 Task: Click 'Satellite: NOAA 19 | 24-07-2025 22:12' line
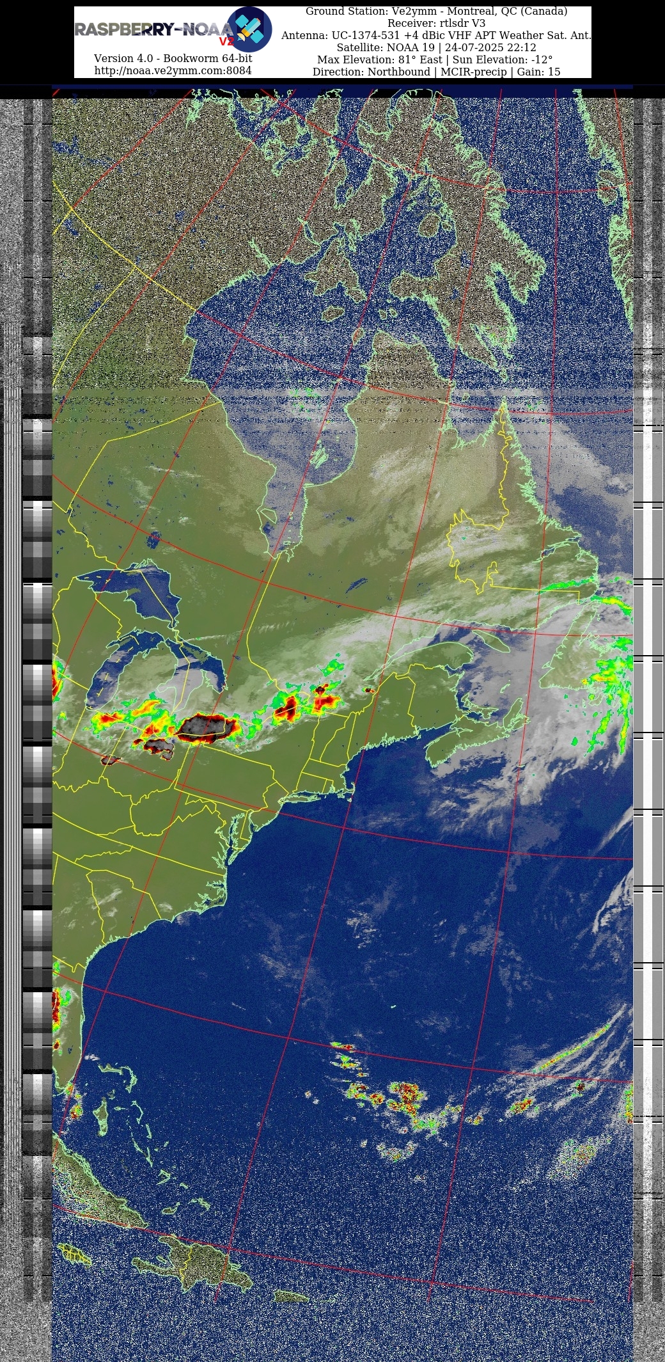(x=436, y=47)
